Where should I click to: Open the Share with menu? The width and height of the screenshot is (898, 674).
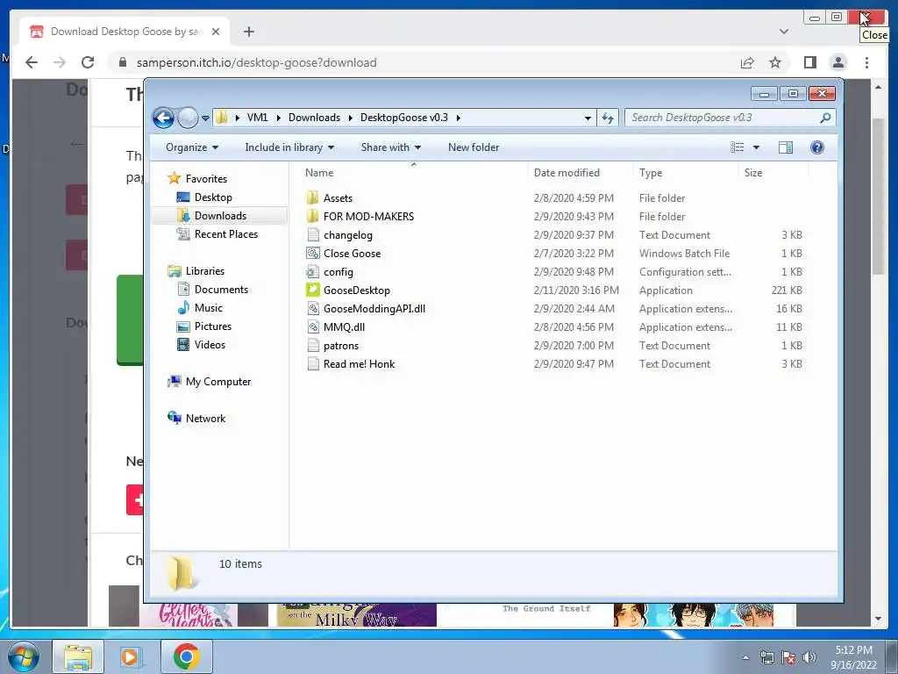(x=390, y=147)
